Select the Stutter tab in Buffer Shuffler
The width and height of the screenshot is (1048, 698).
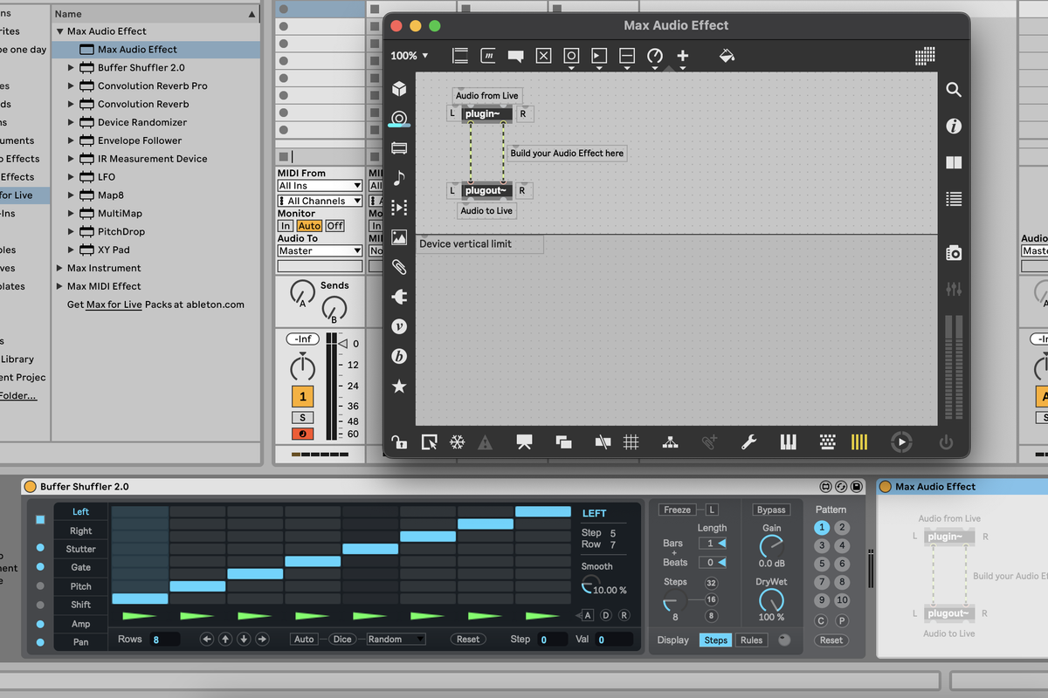(x=80, y=550)
